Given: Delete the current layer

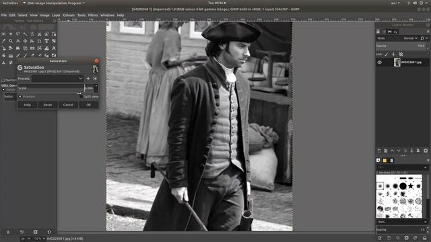Looking at the screenshot, I should click(x=426, y=151).
